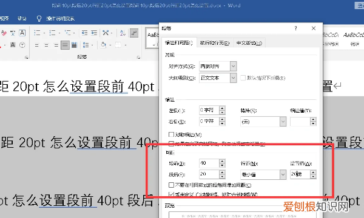Viewport: 364px width, 218px height.
Task: Increase the paragraph indent
Action: pyautogui.click(x=94, y=33)
